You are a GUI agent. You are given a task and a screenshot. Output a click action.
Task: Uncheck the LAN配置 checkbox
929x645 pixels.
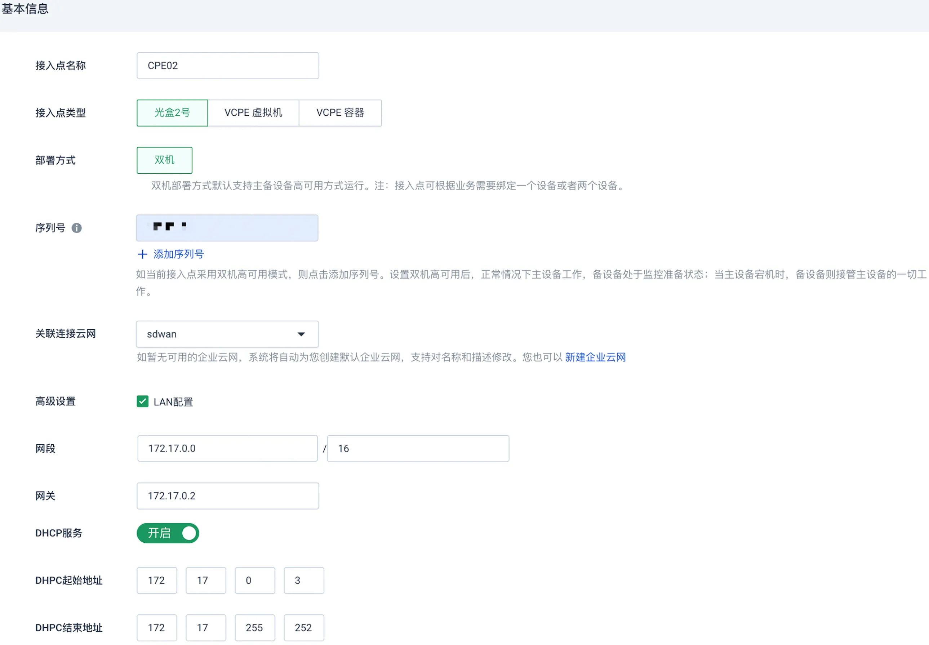142,401
